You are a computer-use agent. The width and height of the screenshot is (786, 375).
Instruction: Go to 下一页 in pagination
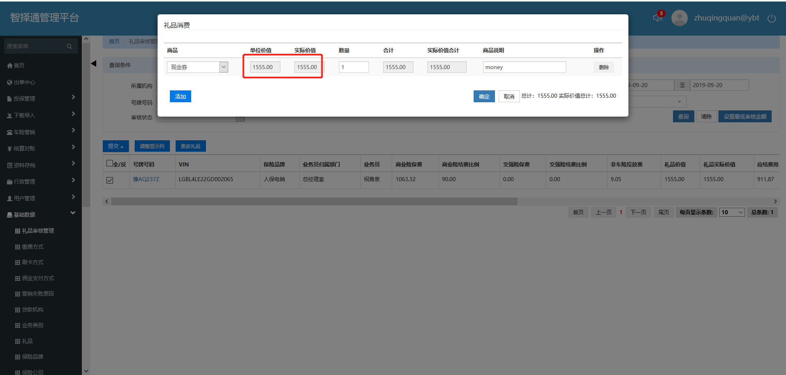[639, 212]
